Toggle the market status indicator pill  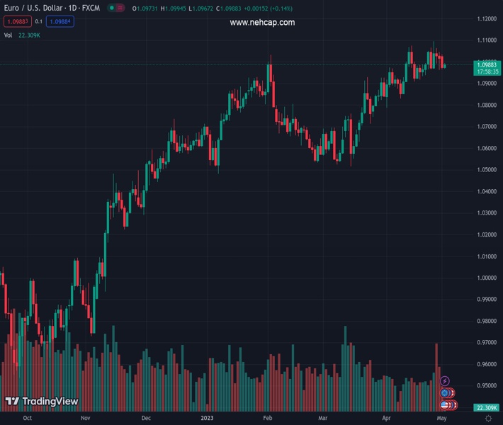pos(113,8)
